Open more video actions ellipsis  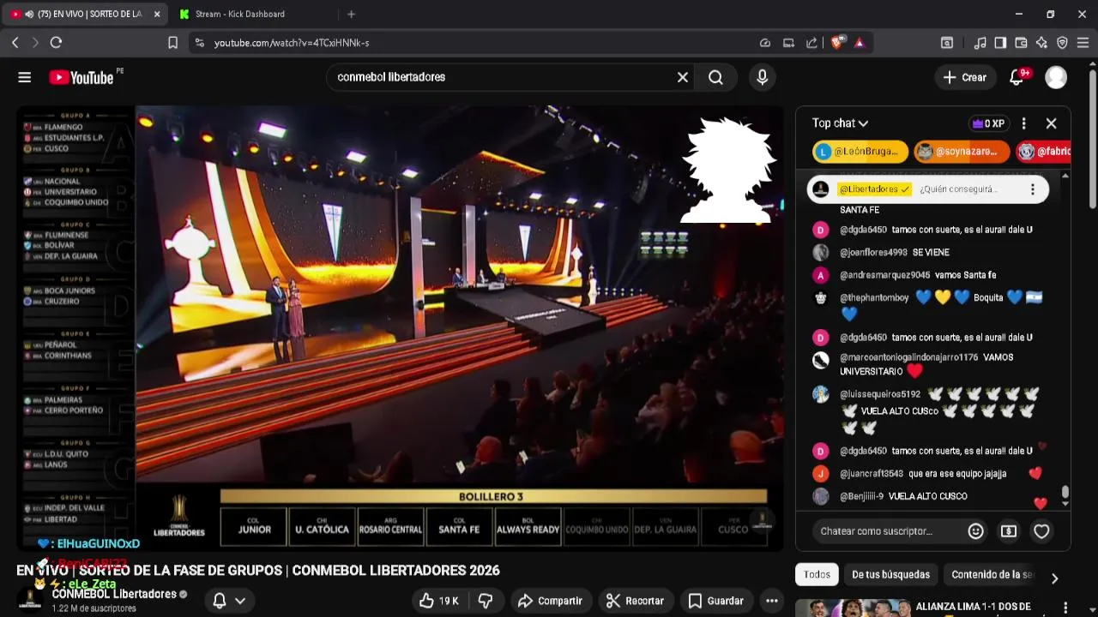click(x=772, y=601)
